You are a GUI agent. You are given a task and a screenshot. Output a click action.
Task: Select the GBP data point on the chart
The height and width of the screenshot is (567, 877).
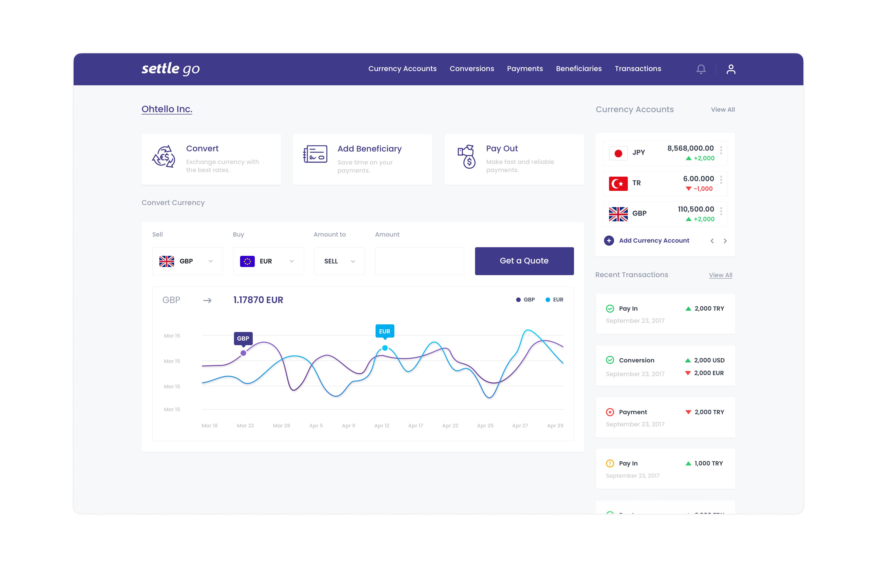point(243,353)
